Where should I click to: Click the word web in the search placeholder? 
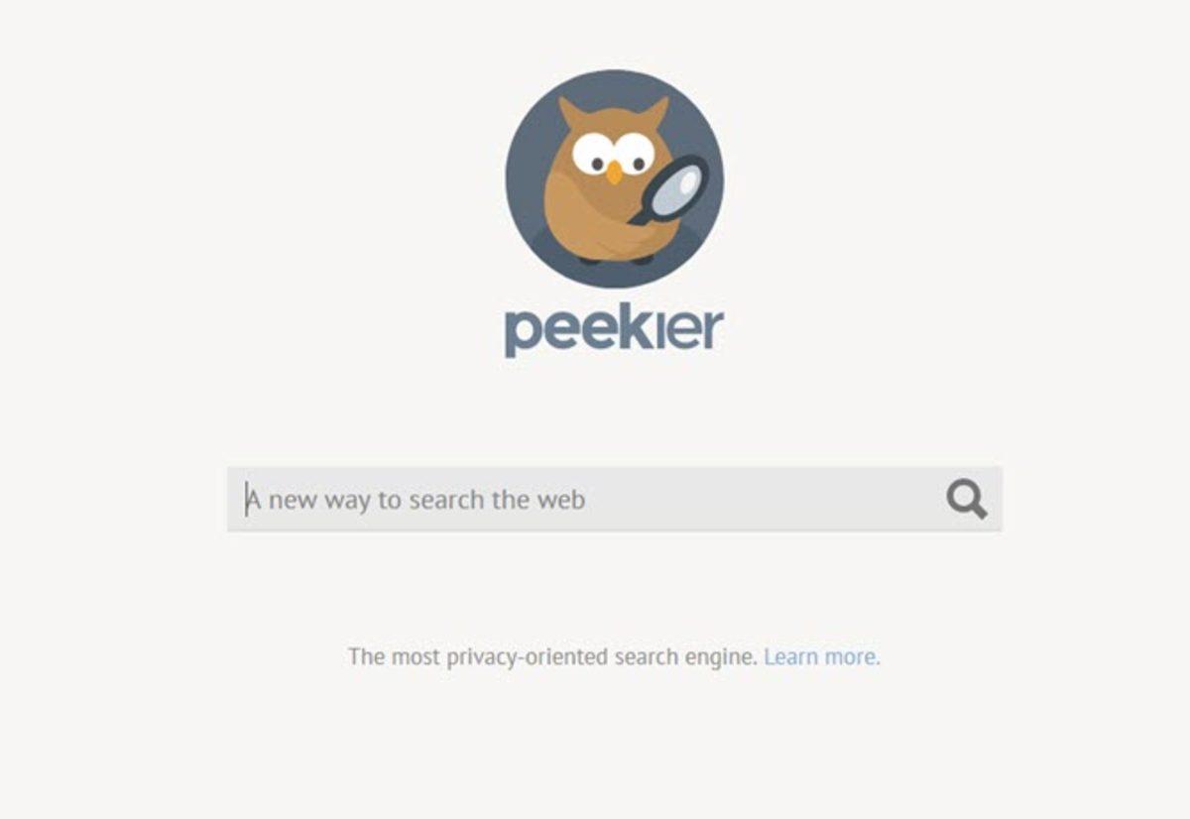tap(562, 500)
